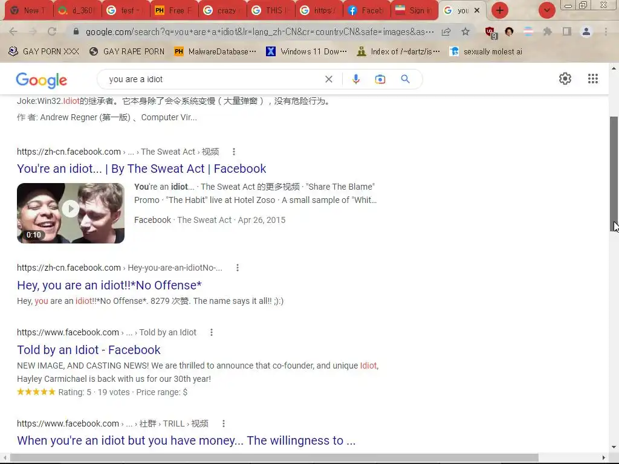Open the Windows 11 Dow… bookmark
The image size is (619, 464).
[306, 51]
